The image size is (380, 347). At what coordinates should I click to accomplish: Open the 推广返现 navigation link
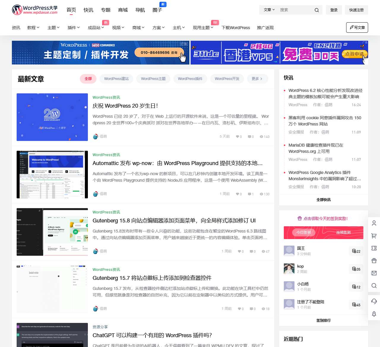pos(265,28)
